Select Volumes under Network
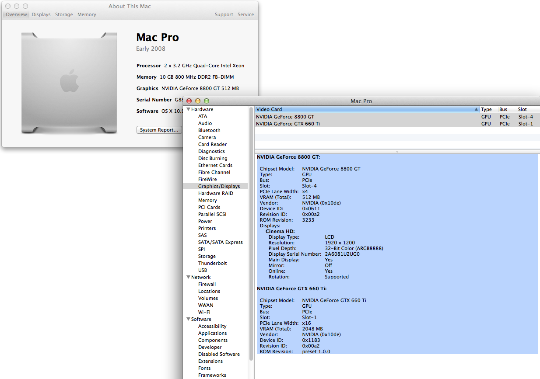This screenshot has height=379, width=540. click(208, 298)
